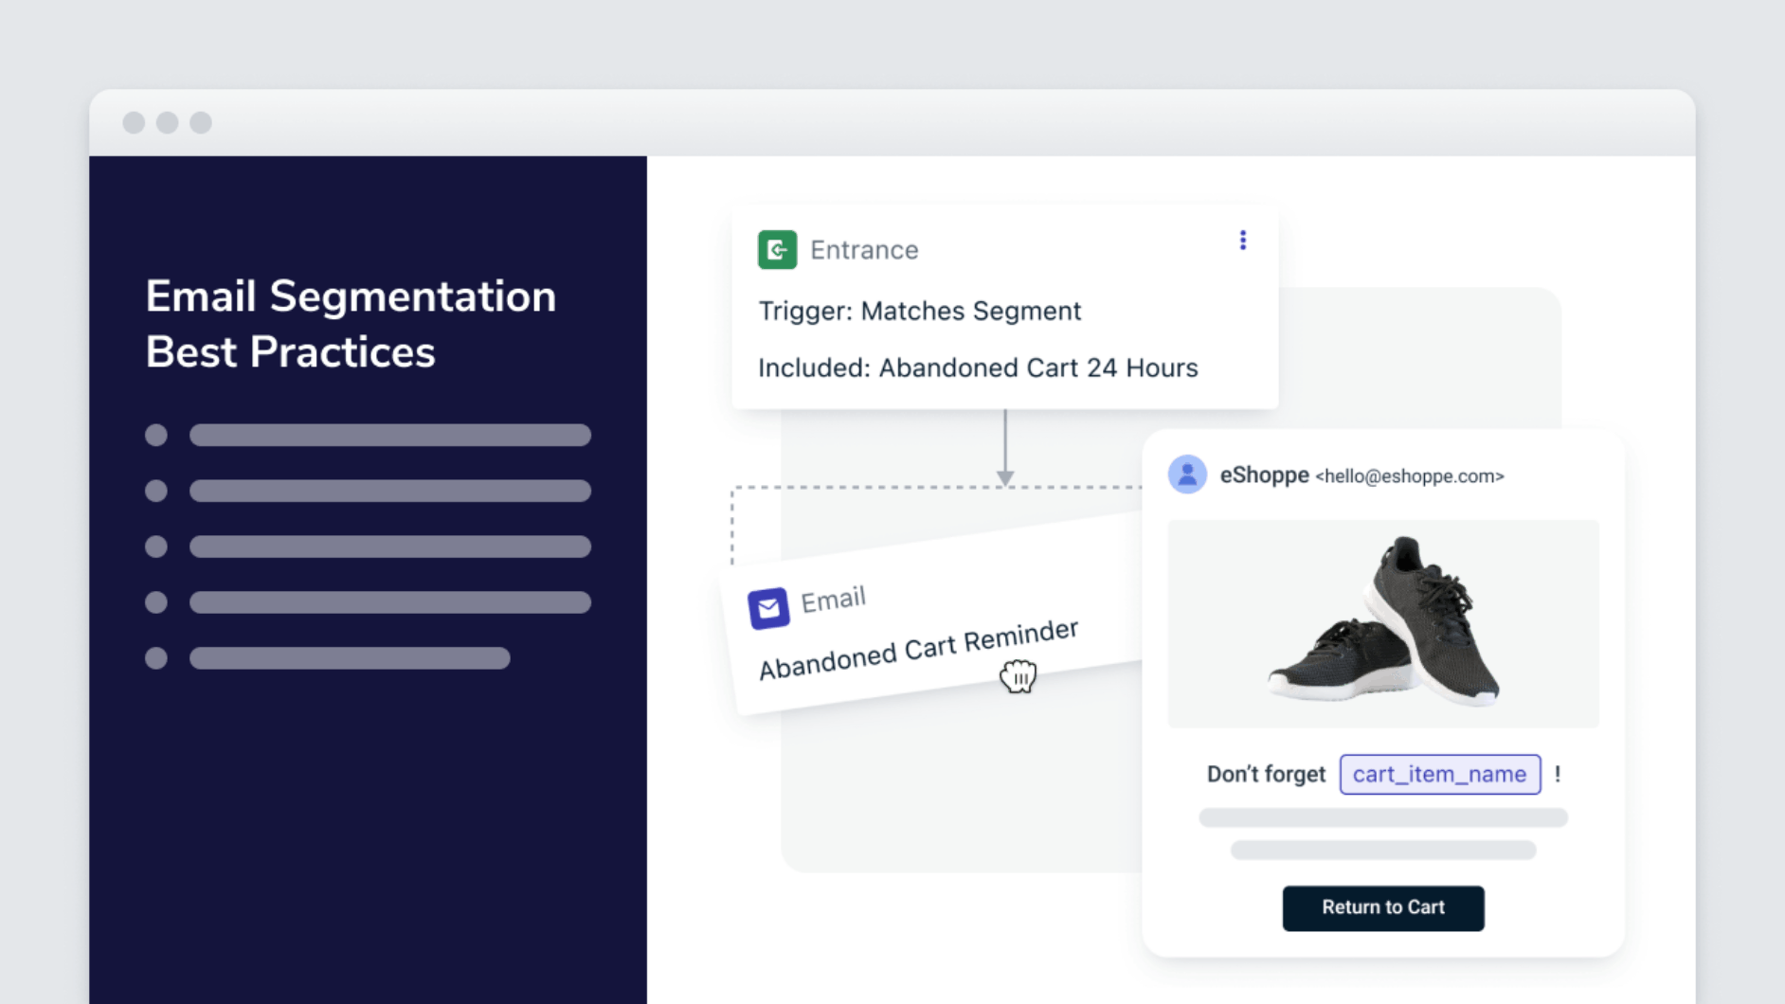
Task: Click the hello@eshoppe.com address link
Action: pos(1410,476)
